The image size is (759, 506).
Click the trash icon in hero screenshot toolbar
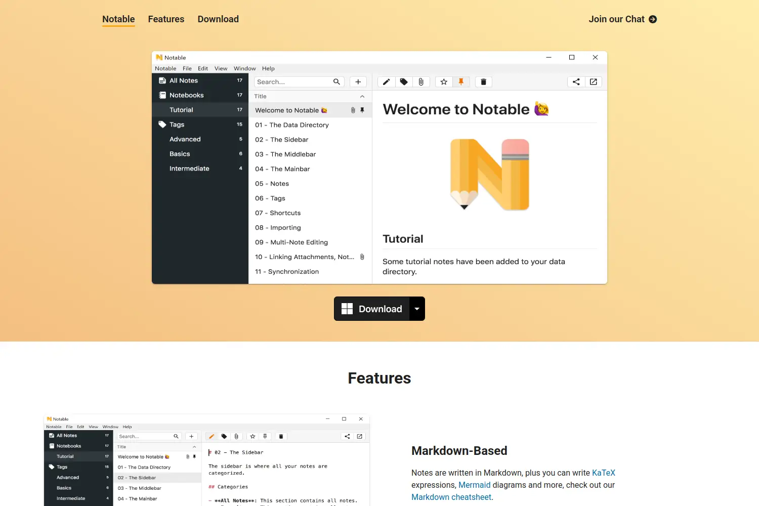[483, 82]
